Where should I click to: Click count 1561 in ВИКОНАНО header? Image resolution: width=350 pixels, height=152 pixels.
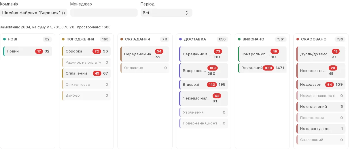[281, 39]
